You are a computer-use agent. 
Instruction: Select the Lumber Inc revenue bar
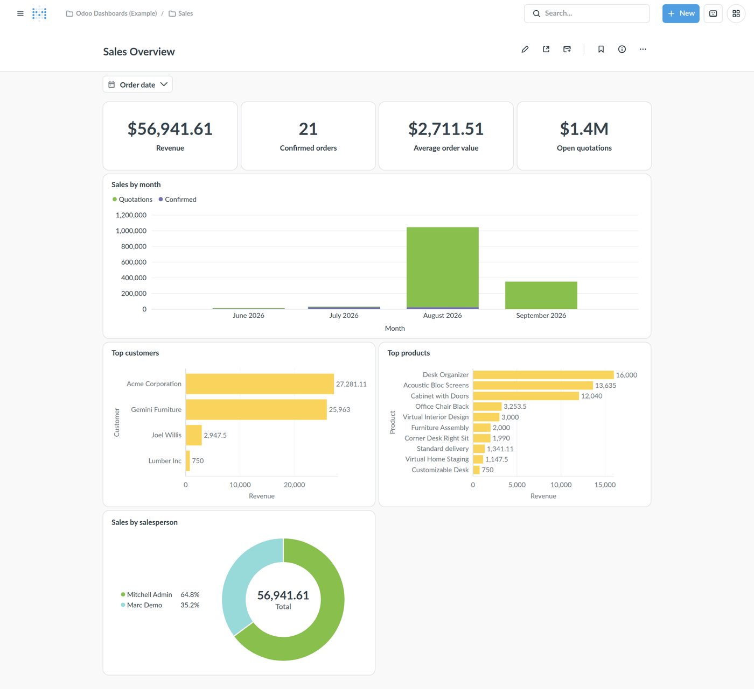[x=188, y=461]
